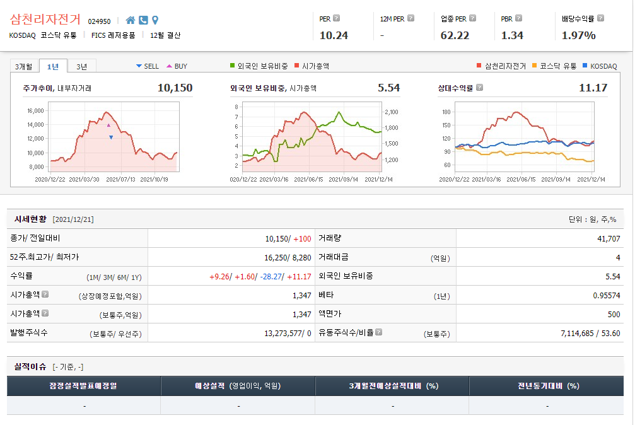Click 52주 high/low value 16,250/ 8,280
Image resolution: width=635 pixels, height=425 pixels.
pyautogui.click(x=288, y=258)
